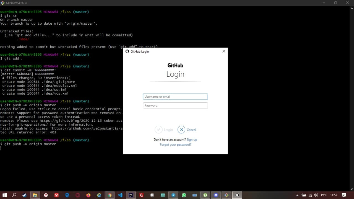Screen dimensions: 354x199
Task: Show hidden system tray icons
Action: pos(297,195)
